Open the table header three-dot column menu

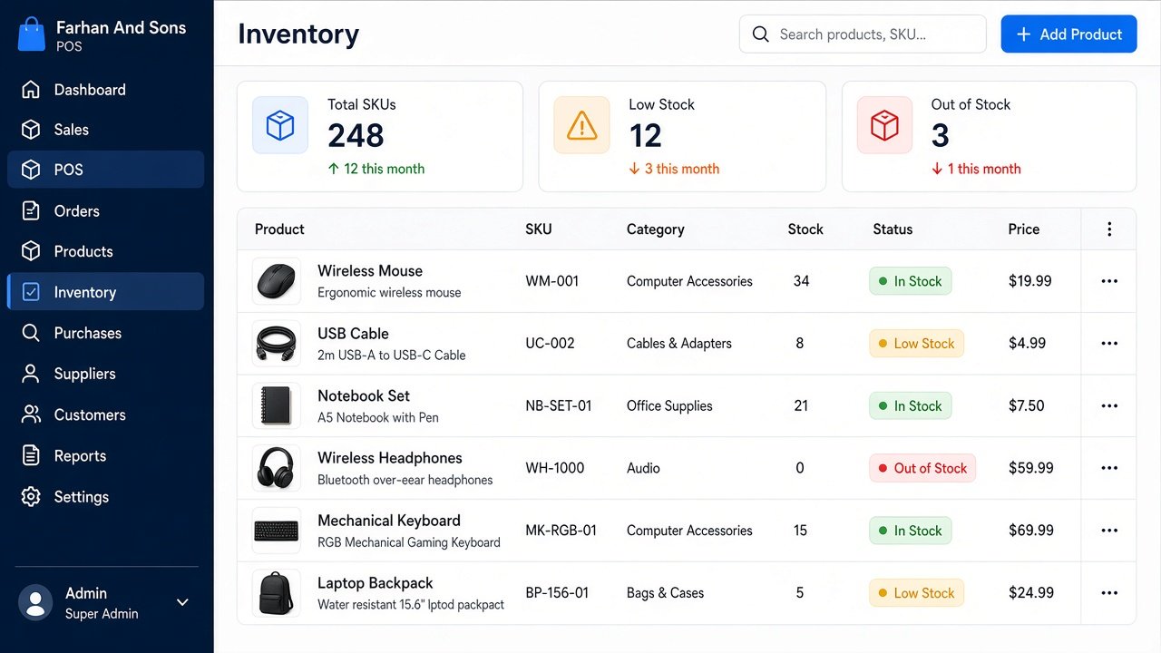pos(1109,229)
